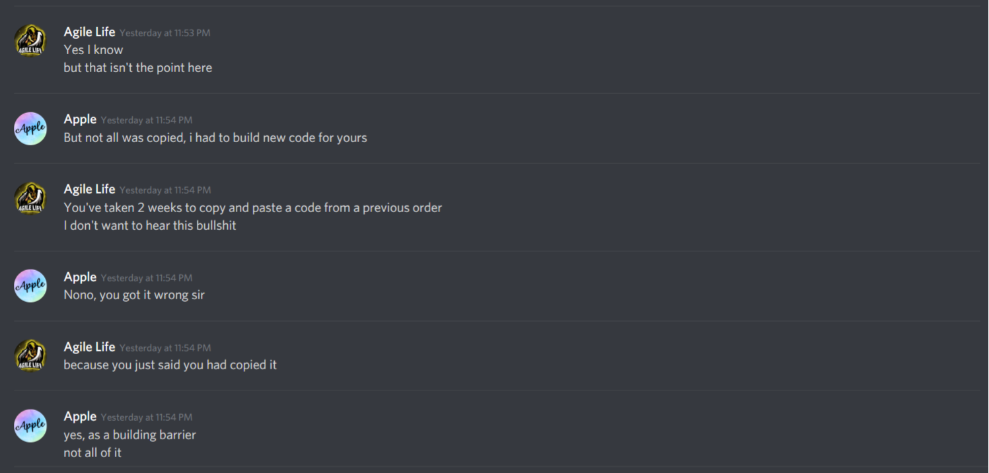Click Agile Life username above 'because you just said'
This screenshot has height=473, width=989.
click(x=89, y=347)
